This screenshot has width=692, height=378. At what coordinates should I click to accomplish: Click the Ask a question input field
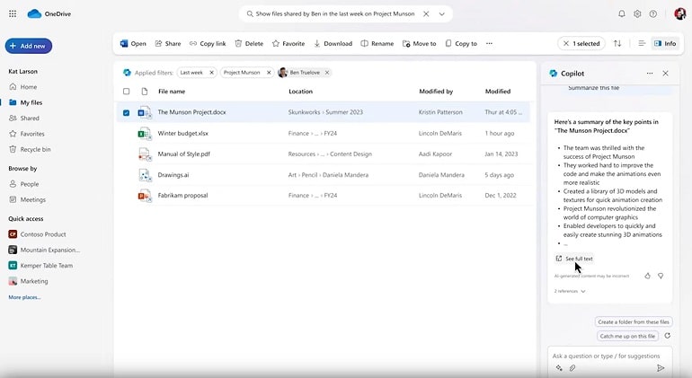606,356
